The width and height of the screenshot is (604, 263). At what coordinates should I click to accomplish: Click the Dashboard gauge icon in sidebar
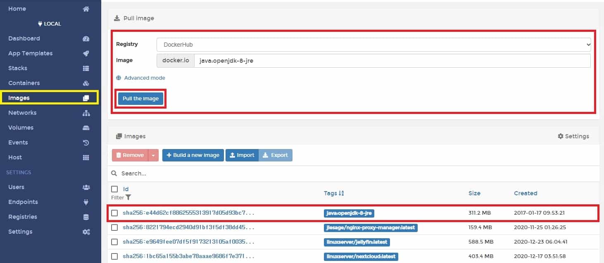click(86, 39)
